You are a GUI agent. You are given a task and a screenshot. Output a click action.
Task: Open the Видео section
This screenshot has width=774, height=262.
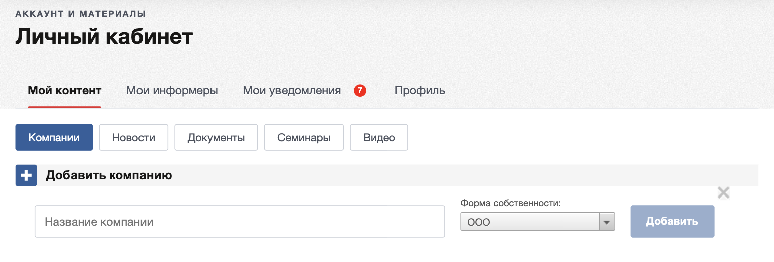point(379,138)
